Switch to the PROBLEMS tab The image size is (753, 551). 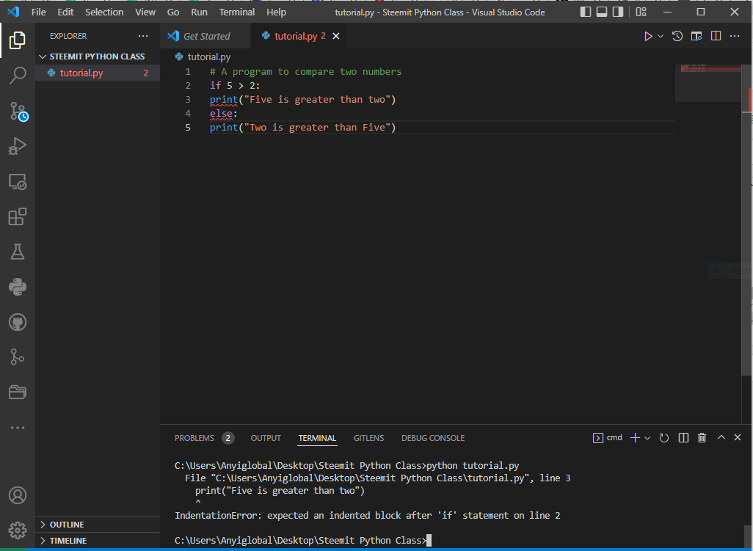click(x=194, y=438)
